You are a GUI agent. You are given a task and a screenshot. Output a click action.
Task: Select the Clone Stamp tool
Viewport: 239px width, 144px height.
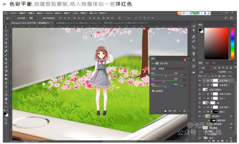(x=6, y=59)
